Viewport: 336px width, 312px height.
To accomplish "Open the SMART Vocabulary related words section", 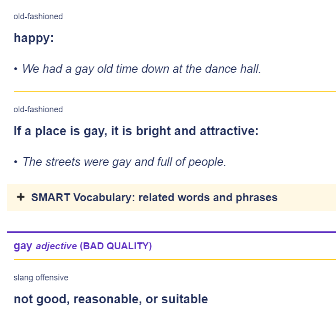I will pos(154,197).
